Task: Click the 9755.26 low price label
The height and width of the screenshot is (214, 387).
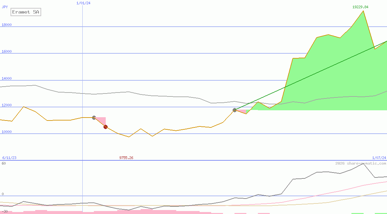Action: [126, 158]
